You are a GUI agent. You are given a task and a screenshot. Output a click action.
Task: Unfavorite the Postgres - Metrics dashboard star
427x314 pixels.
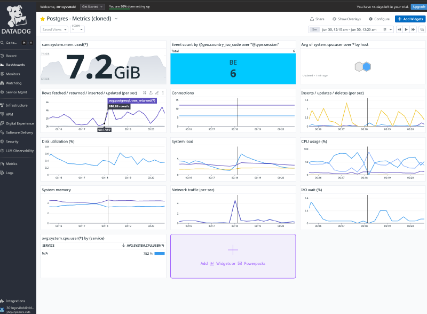[42, 19]
